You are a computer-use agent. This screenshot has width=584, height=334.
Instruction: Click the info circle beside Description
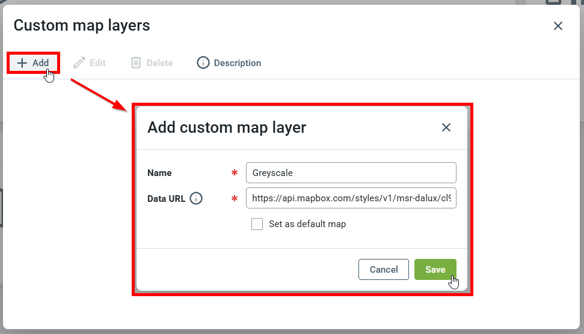203,63
